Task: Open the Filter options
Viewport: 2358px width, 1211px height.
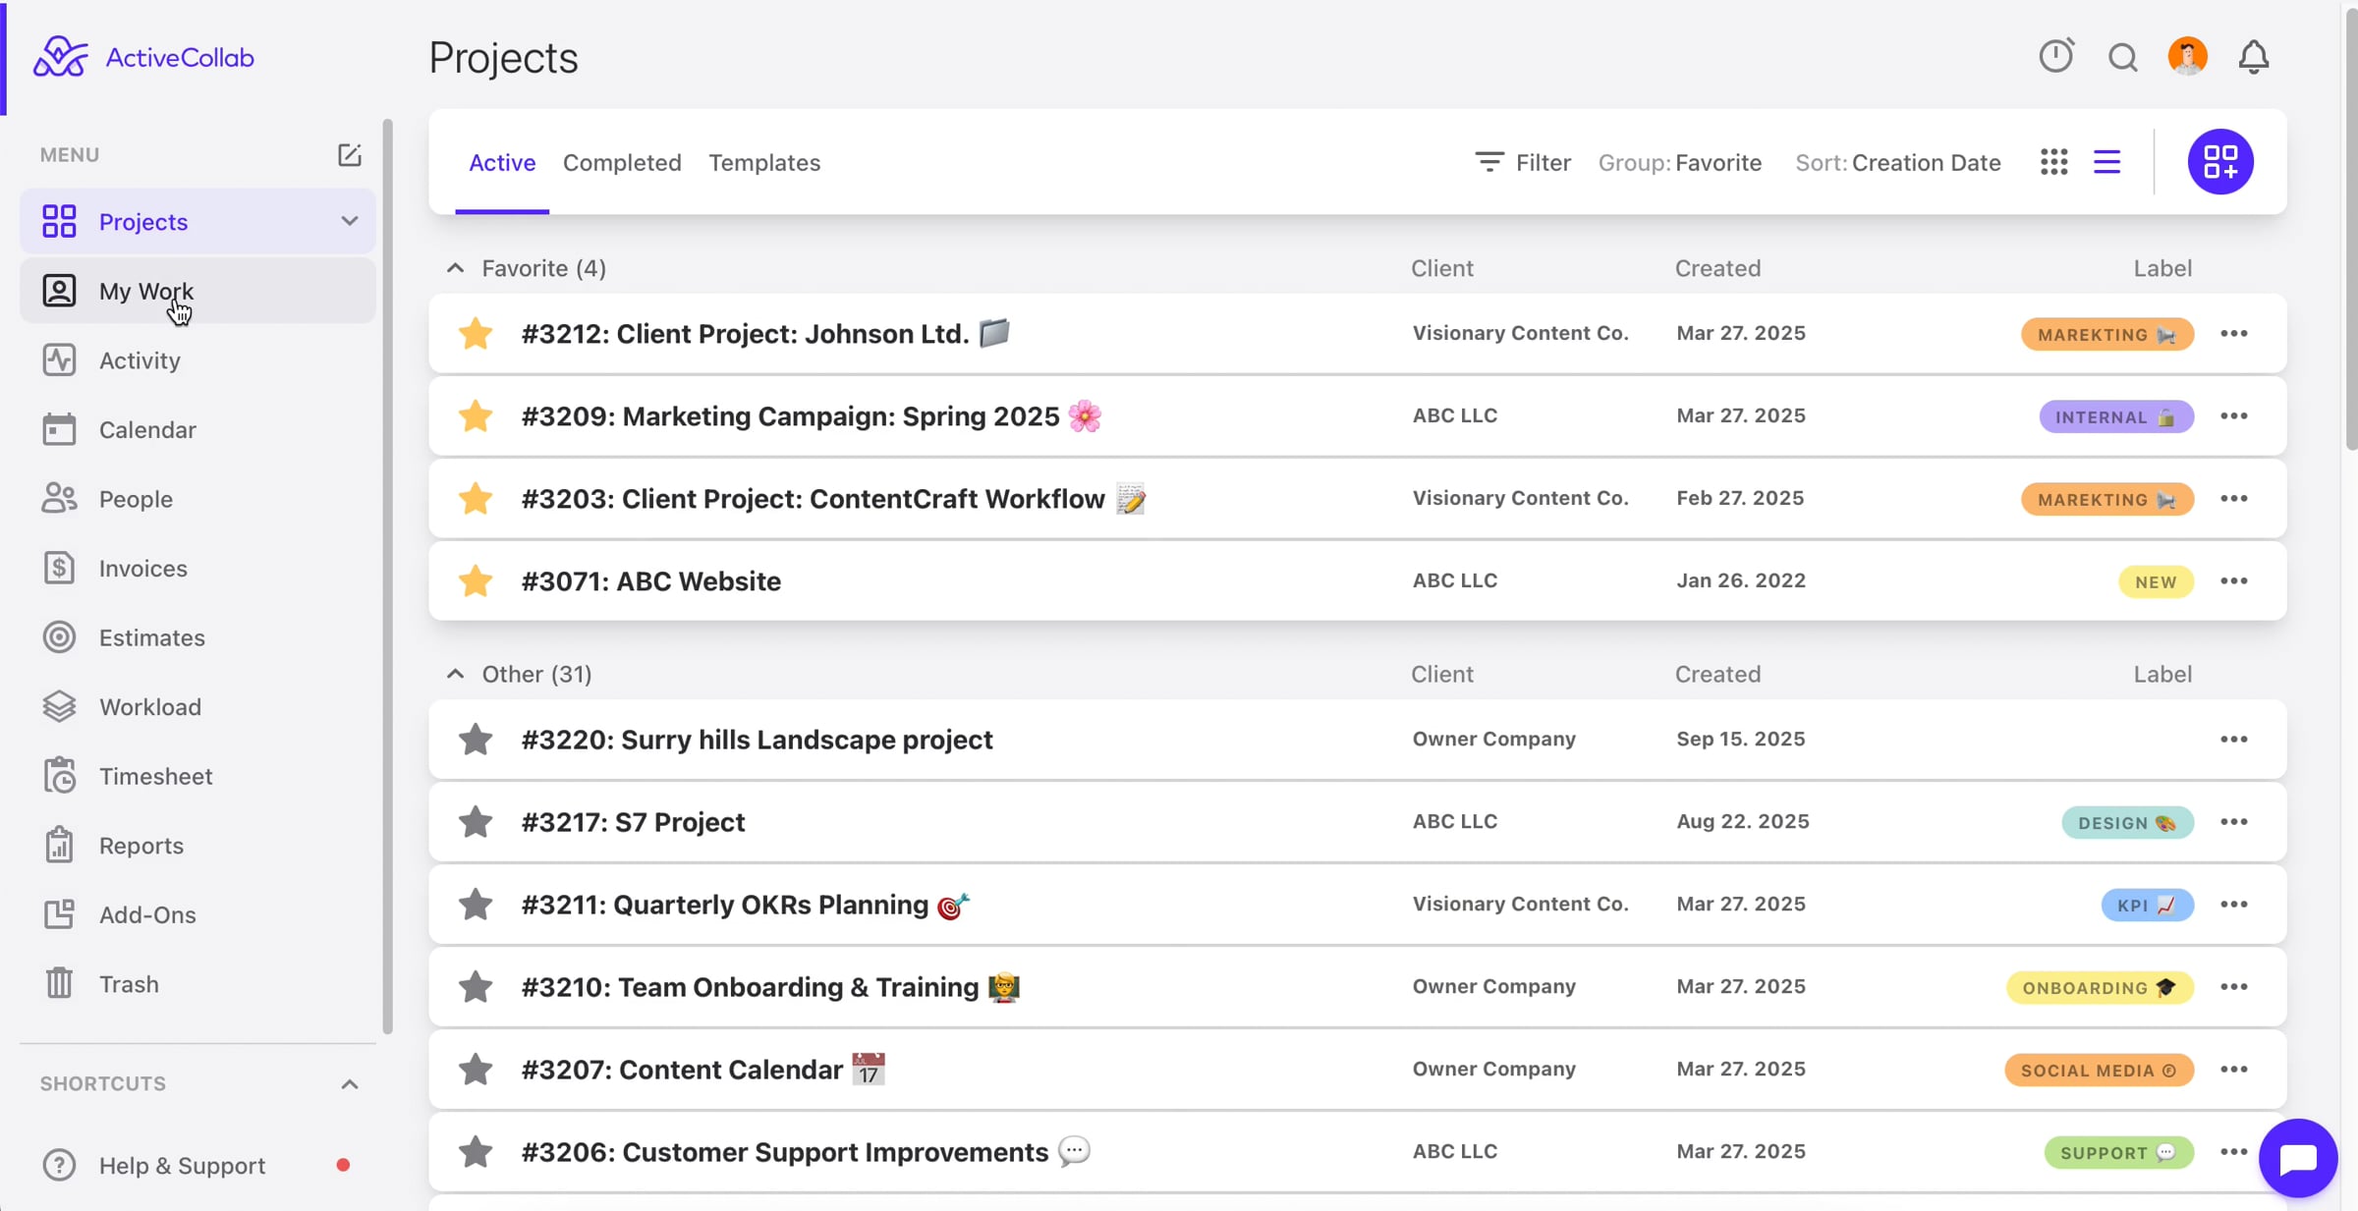Action: pos(1523,163)
